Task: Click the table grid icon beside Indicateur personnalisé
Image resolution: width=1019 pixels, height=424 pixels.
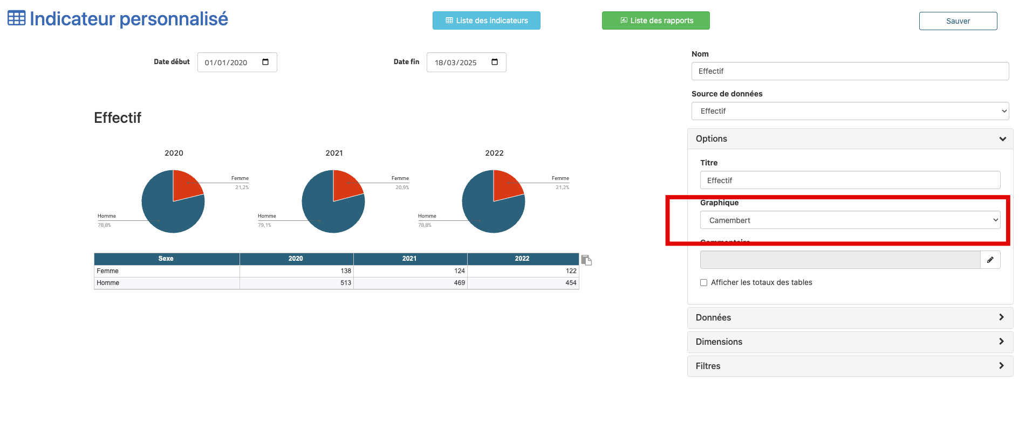Action: coord(16,18)
